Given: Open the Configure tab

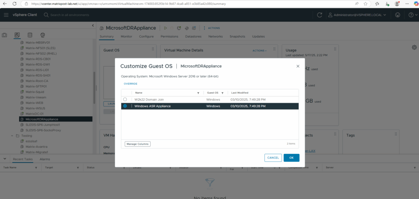Looking at the screenshot, I should pyautogui.click(x=146, y=36).
